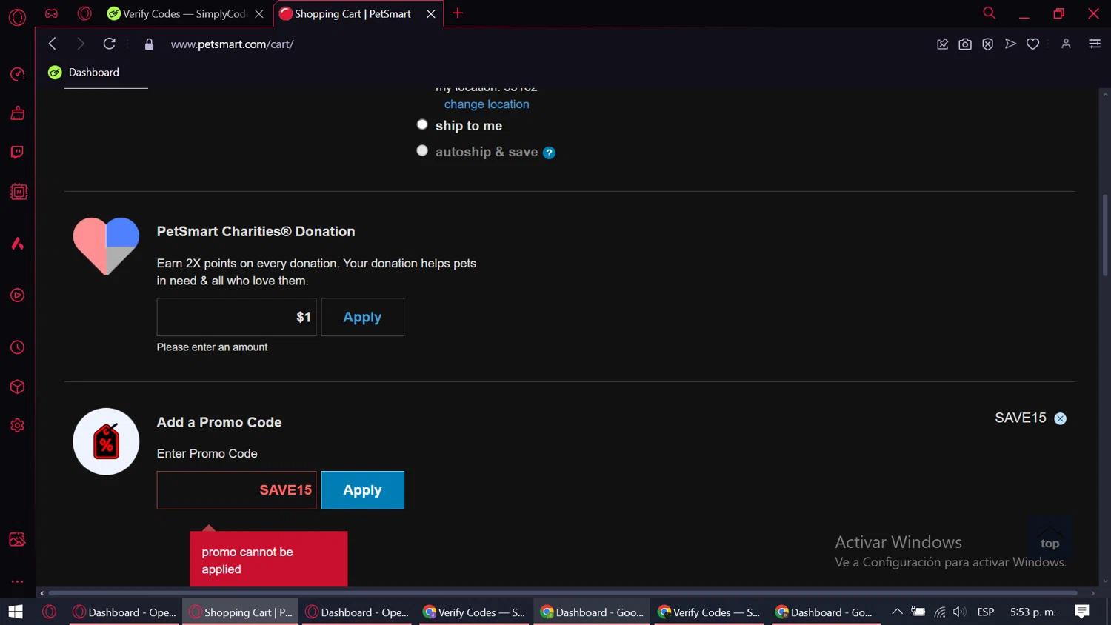
Task: Close the Verify Codes tab
Action: pos(259,13)
